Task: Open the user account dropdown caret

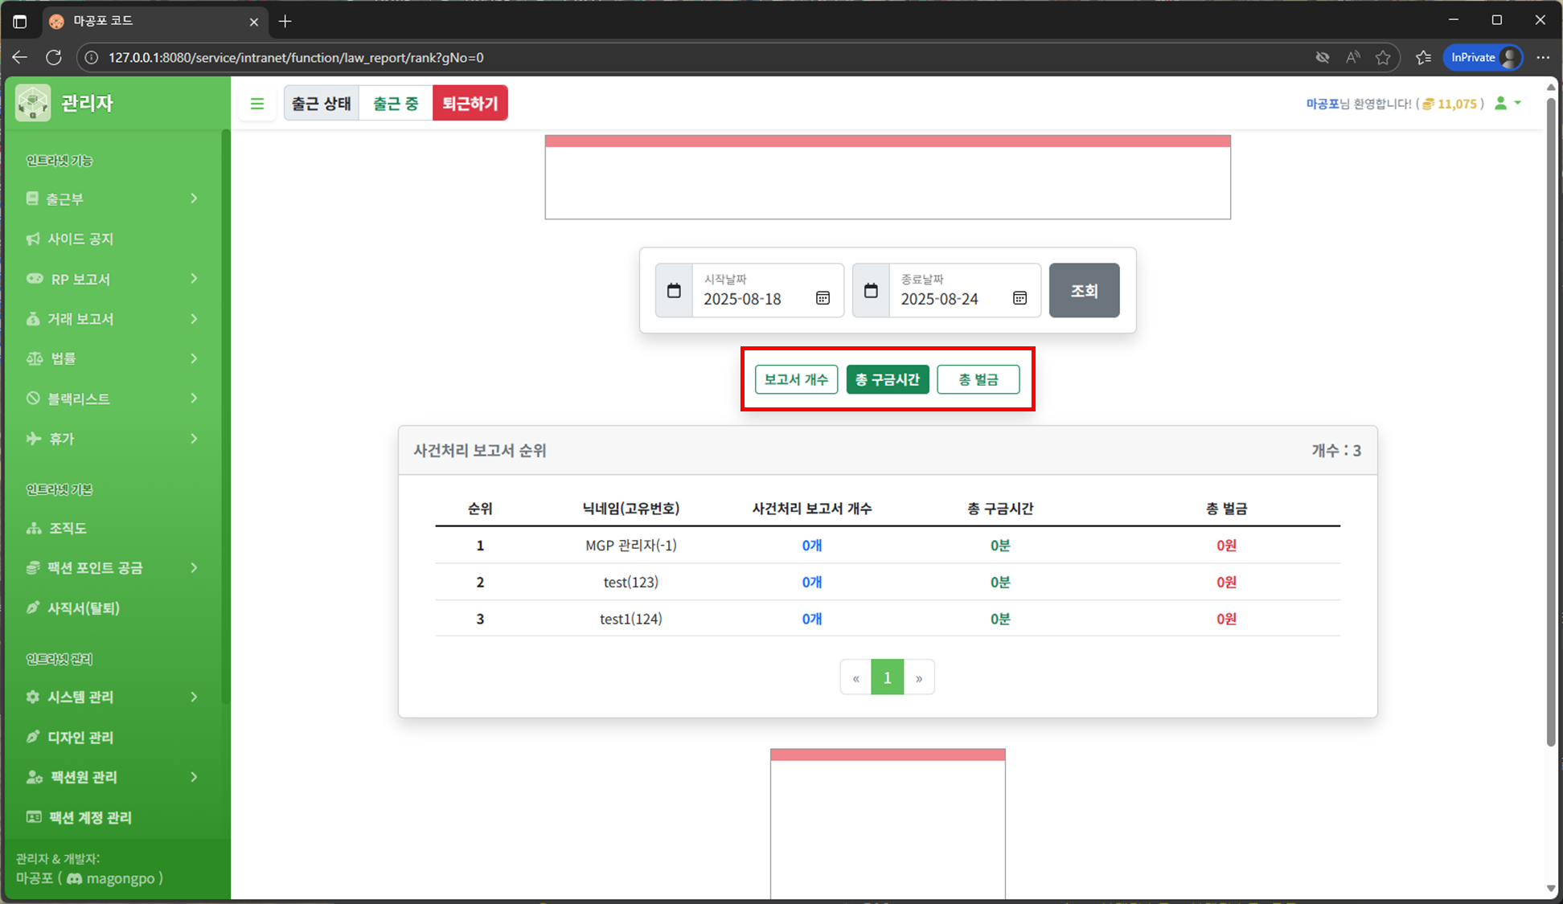Action: click(1517, 103)
